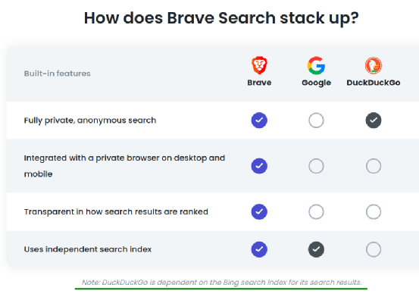Image resolution: width=419 pixels, height=297 pixels.
Task: Click DuckDuckGo's dark checkmark for private search
Action: coord(374,120)
